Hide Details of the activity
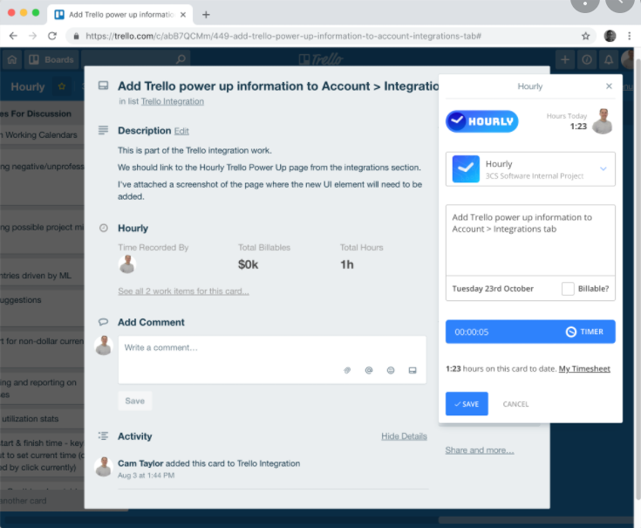This screenshot has height=528, width=641. pyautogui.click(x=404, y=436)
